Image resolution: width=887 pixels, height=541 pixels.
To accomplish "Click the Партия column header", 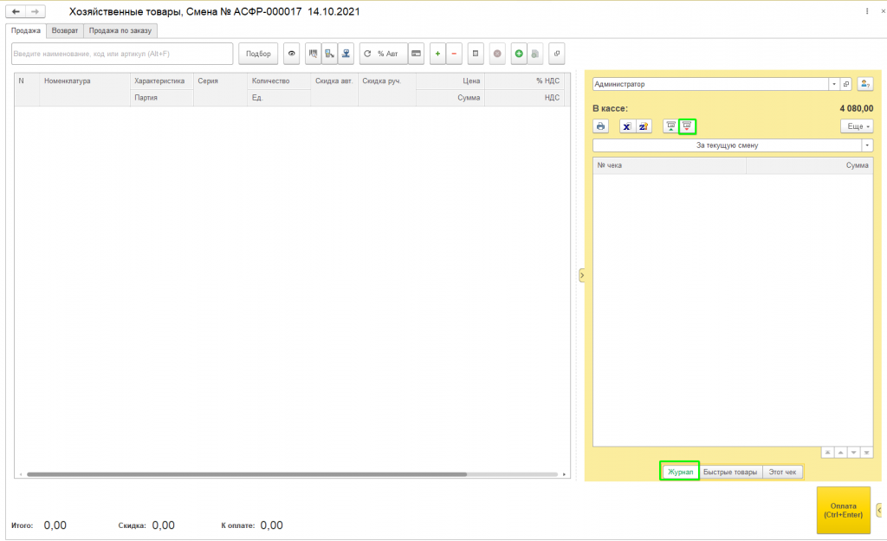I will [162, 98].
